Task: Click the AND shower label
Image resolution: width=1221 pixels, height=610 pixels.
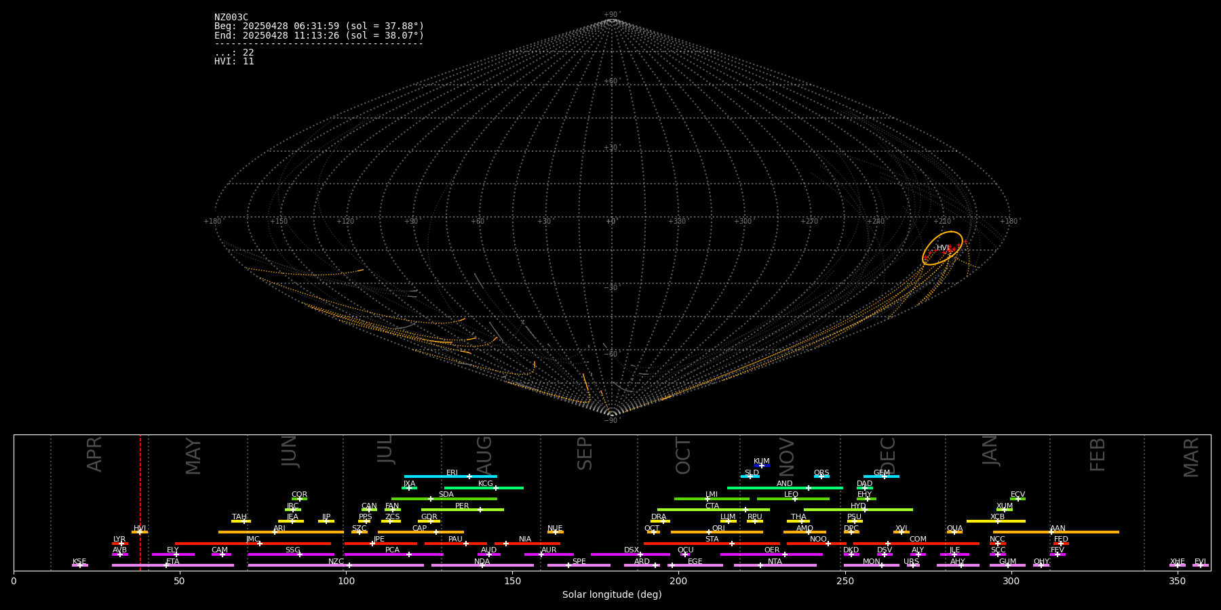Action: [x=784, y=484]
